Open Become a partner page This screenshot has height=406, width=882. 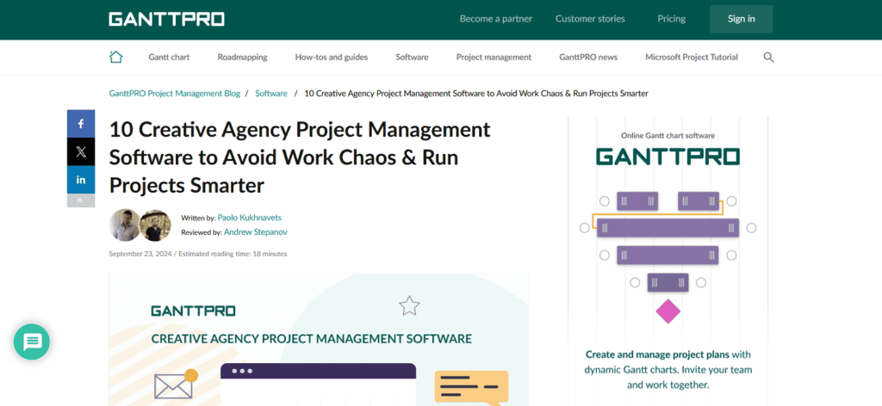(496, 19)
